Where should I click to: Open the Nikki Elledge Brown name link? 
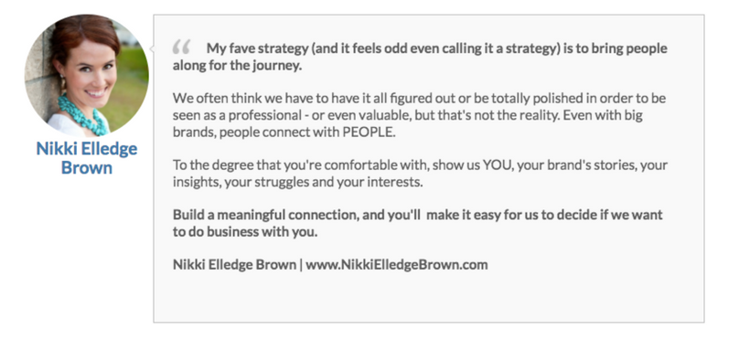87,158
